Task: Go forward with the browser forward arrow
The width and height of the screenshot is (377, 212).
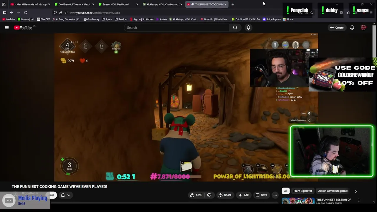Action: tap(19, 13)
